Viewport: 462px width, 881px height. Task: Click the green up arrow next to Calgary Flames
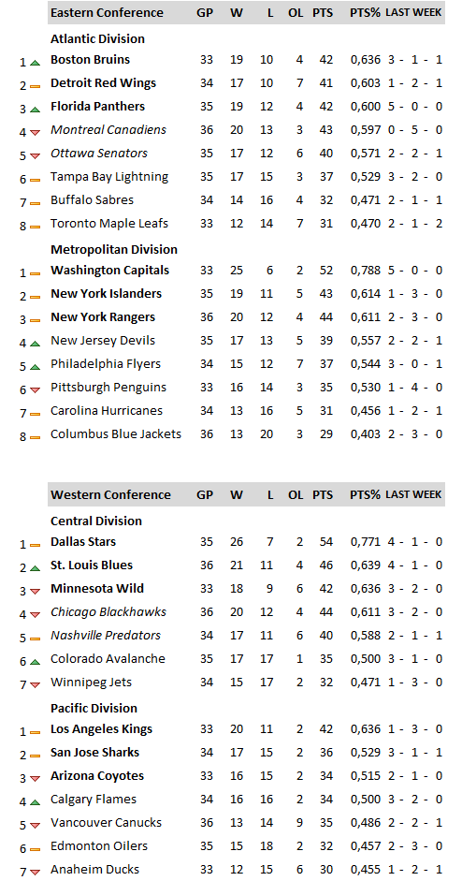click(x=35, y=801)
